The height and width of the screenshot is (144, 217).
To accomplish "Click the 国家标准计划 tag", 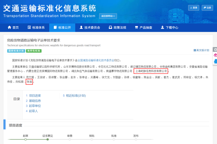I will click(16, 51).
